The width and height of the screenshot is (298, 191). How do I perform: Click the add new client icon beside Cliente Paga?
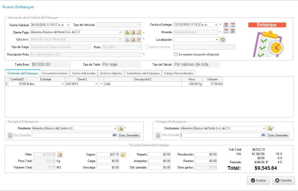pyautogui.click(x=127, y=32)
